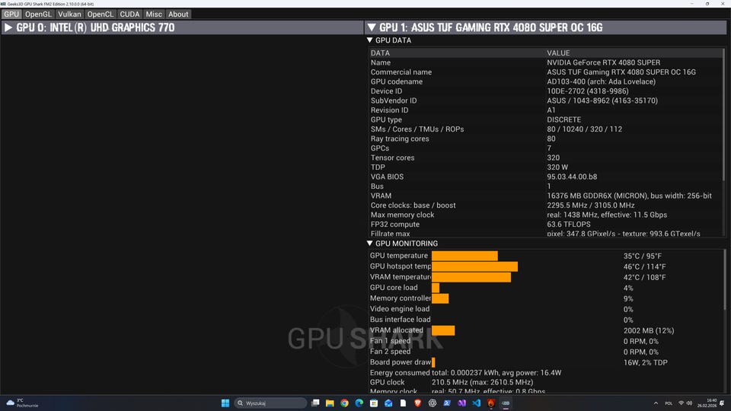Viewport: 731px width, 411px height.
Task: Select the Commercial name row label
Action: coord(401,72)
